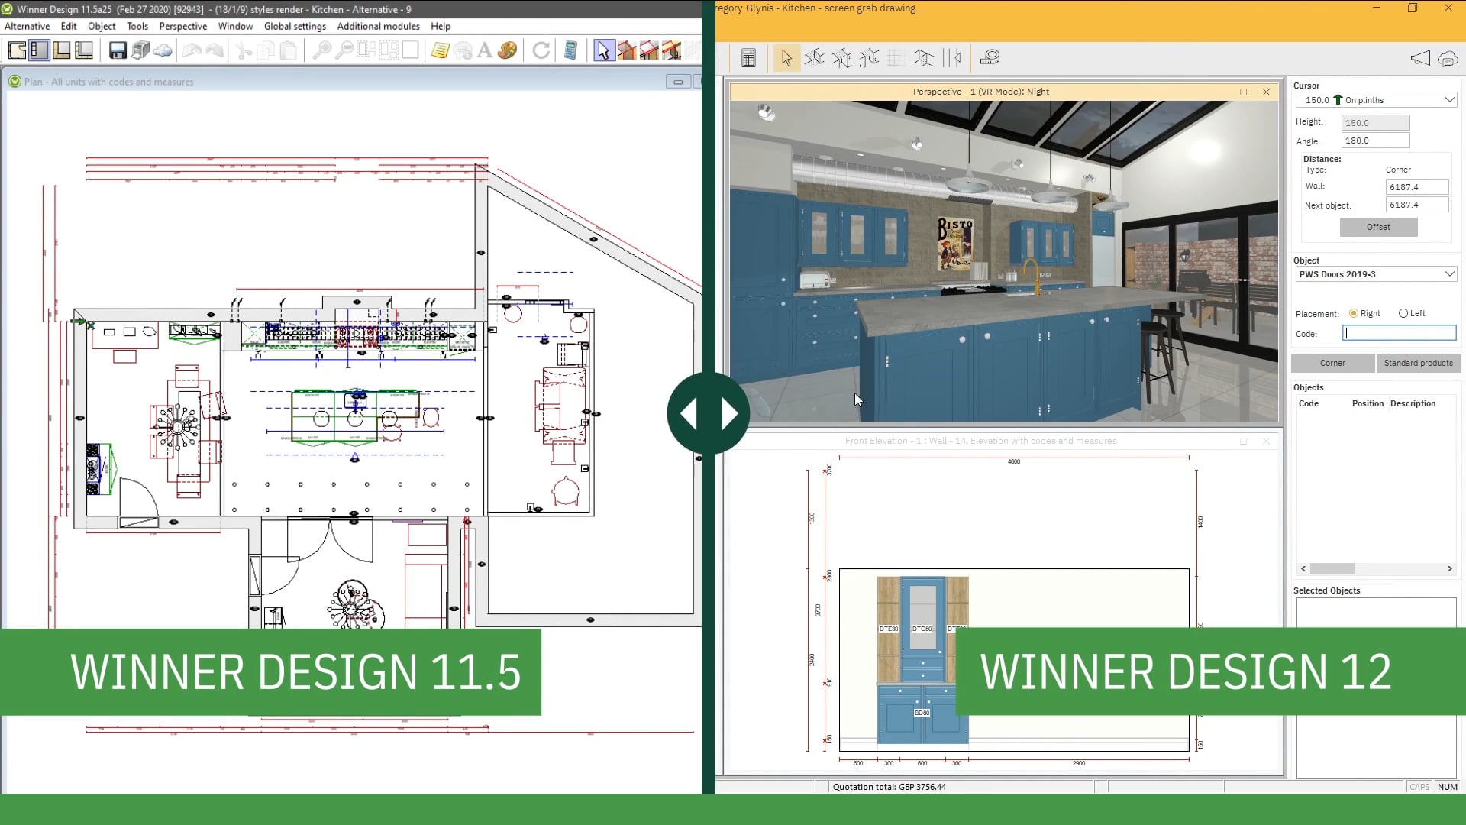Click the Objects list horizontal scrollbar thumb
This screenshot has height=825, width=1466.
click(1332, 568)
